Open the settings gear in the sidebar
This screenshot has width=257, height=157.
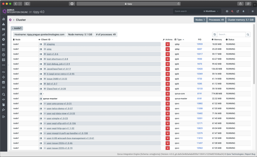[x=3, y=40]
